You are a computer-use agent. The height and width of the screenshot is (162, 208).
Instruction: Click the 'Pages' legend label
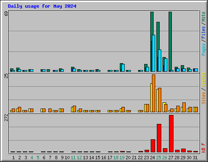pyautogui.click(x=204, y=49)
